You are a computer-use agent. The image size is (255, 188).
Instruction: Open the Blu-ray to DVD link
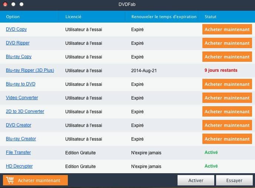pos(21,84)
